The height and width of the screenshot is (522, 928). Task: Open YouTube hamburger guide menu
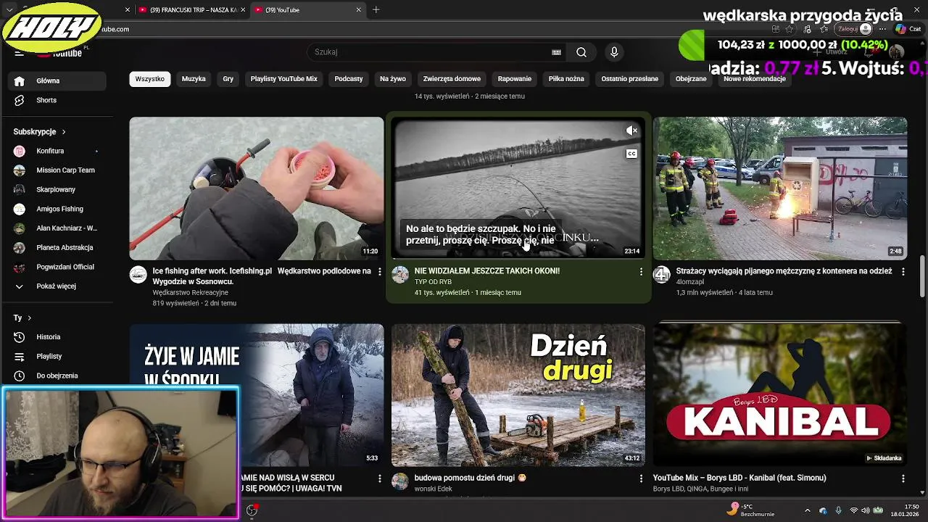tap(20, 52)
